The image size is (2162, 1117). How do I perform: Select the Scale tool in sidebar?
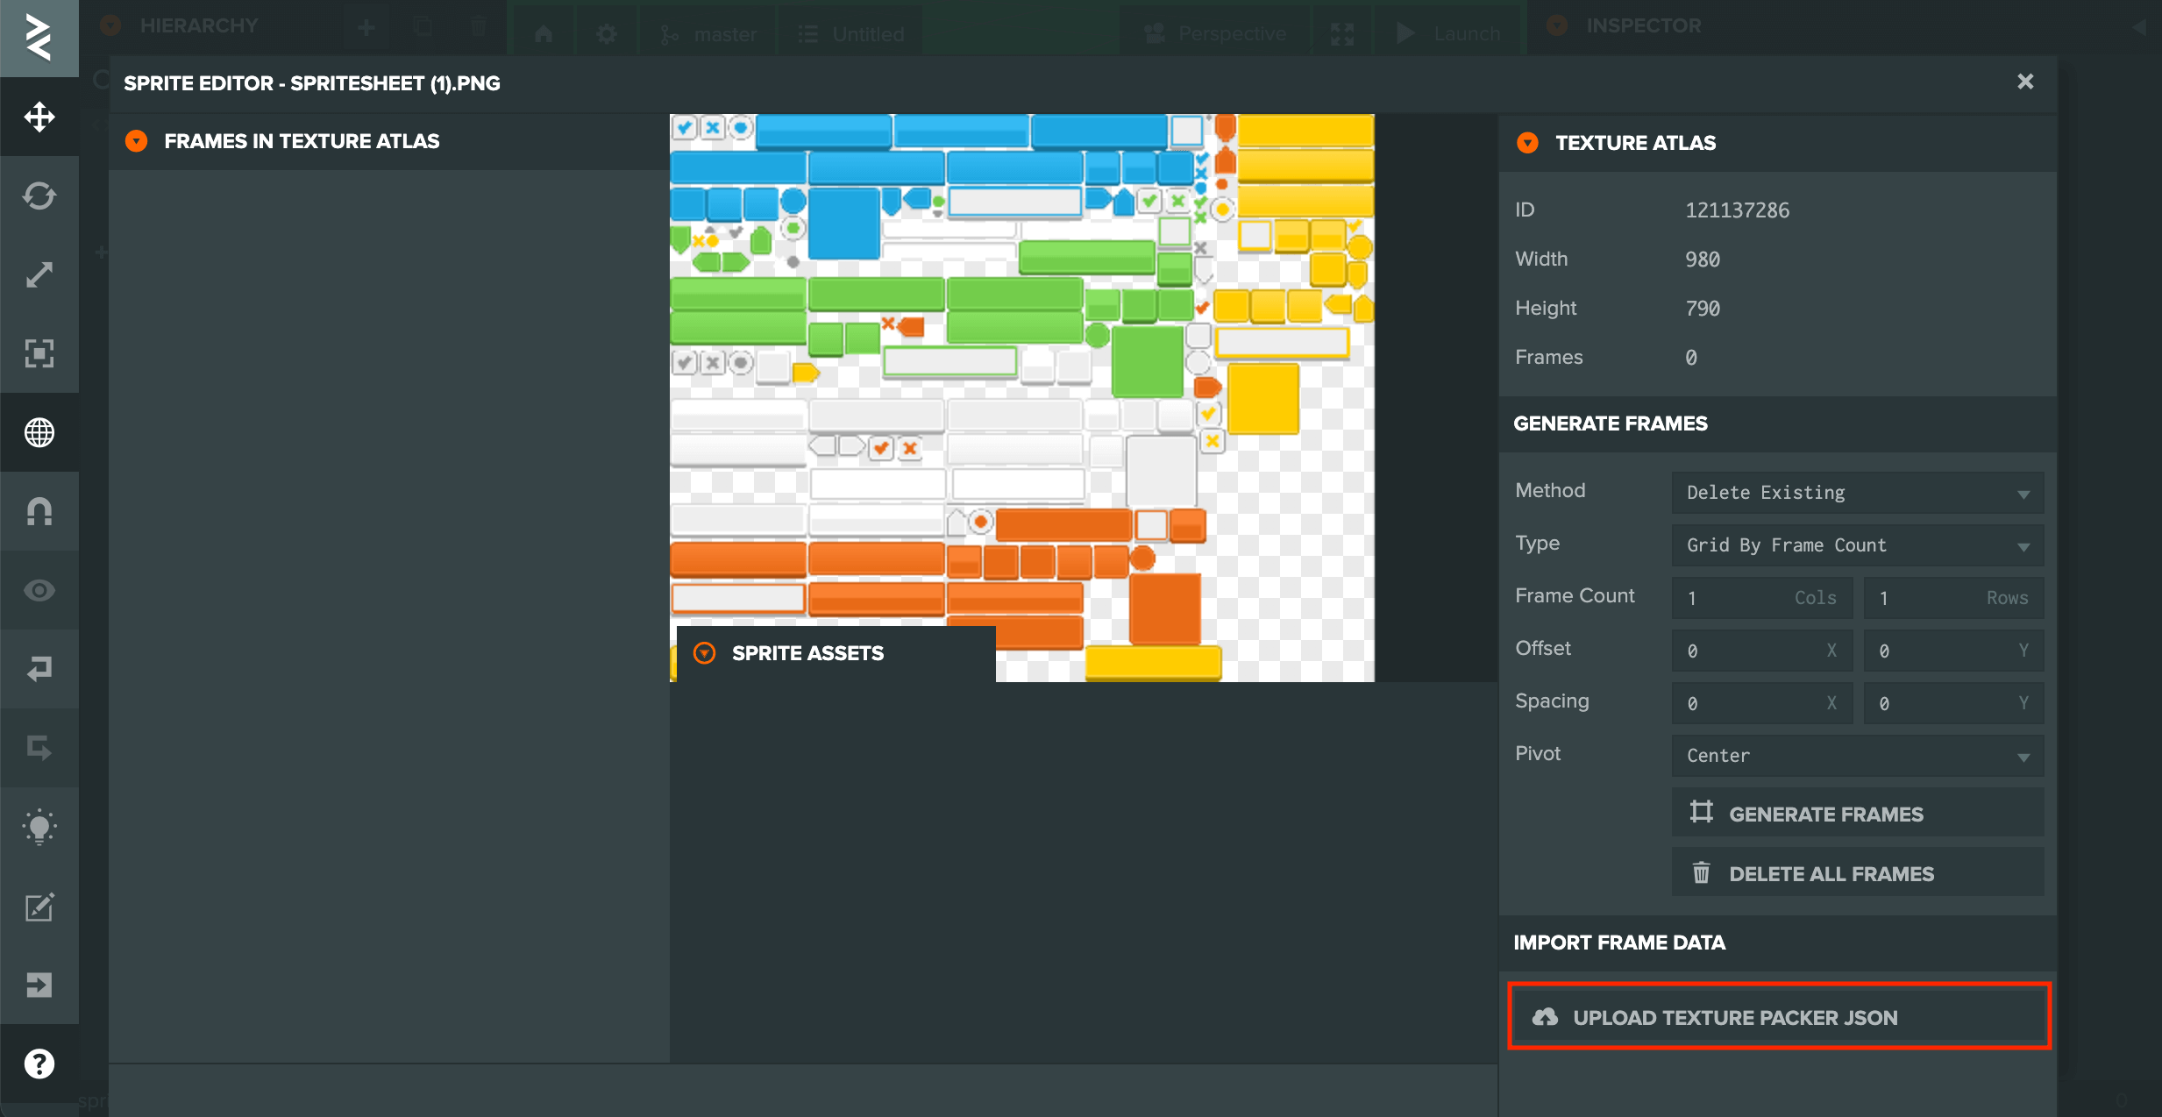[39, 274]
